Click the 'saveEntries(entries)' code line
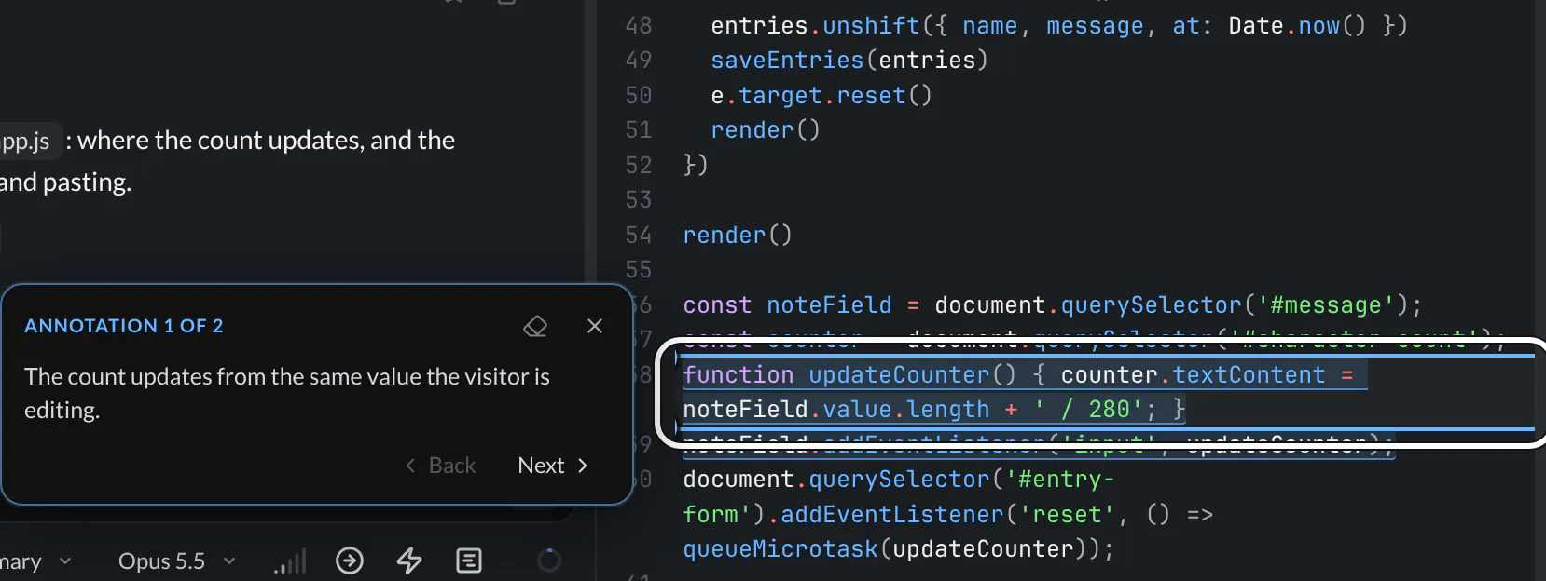The image size is (1546, 581). coord(849,61)
